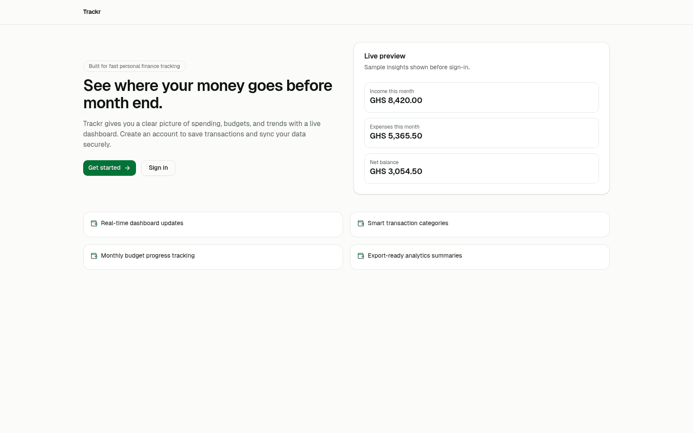Click the wallet icon beside Monthly budget progress tracking
The image size is (693, 433).
(94, 256)
